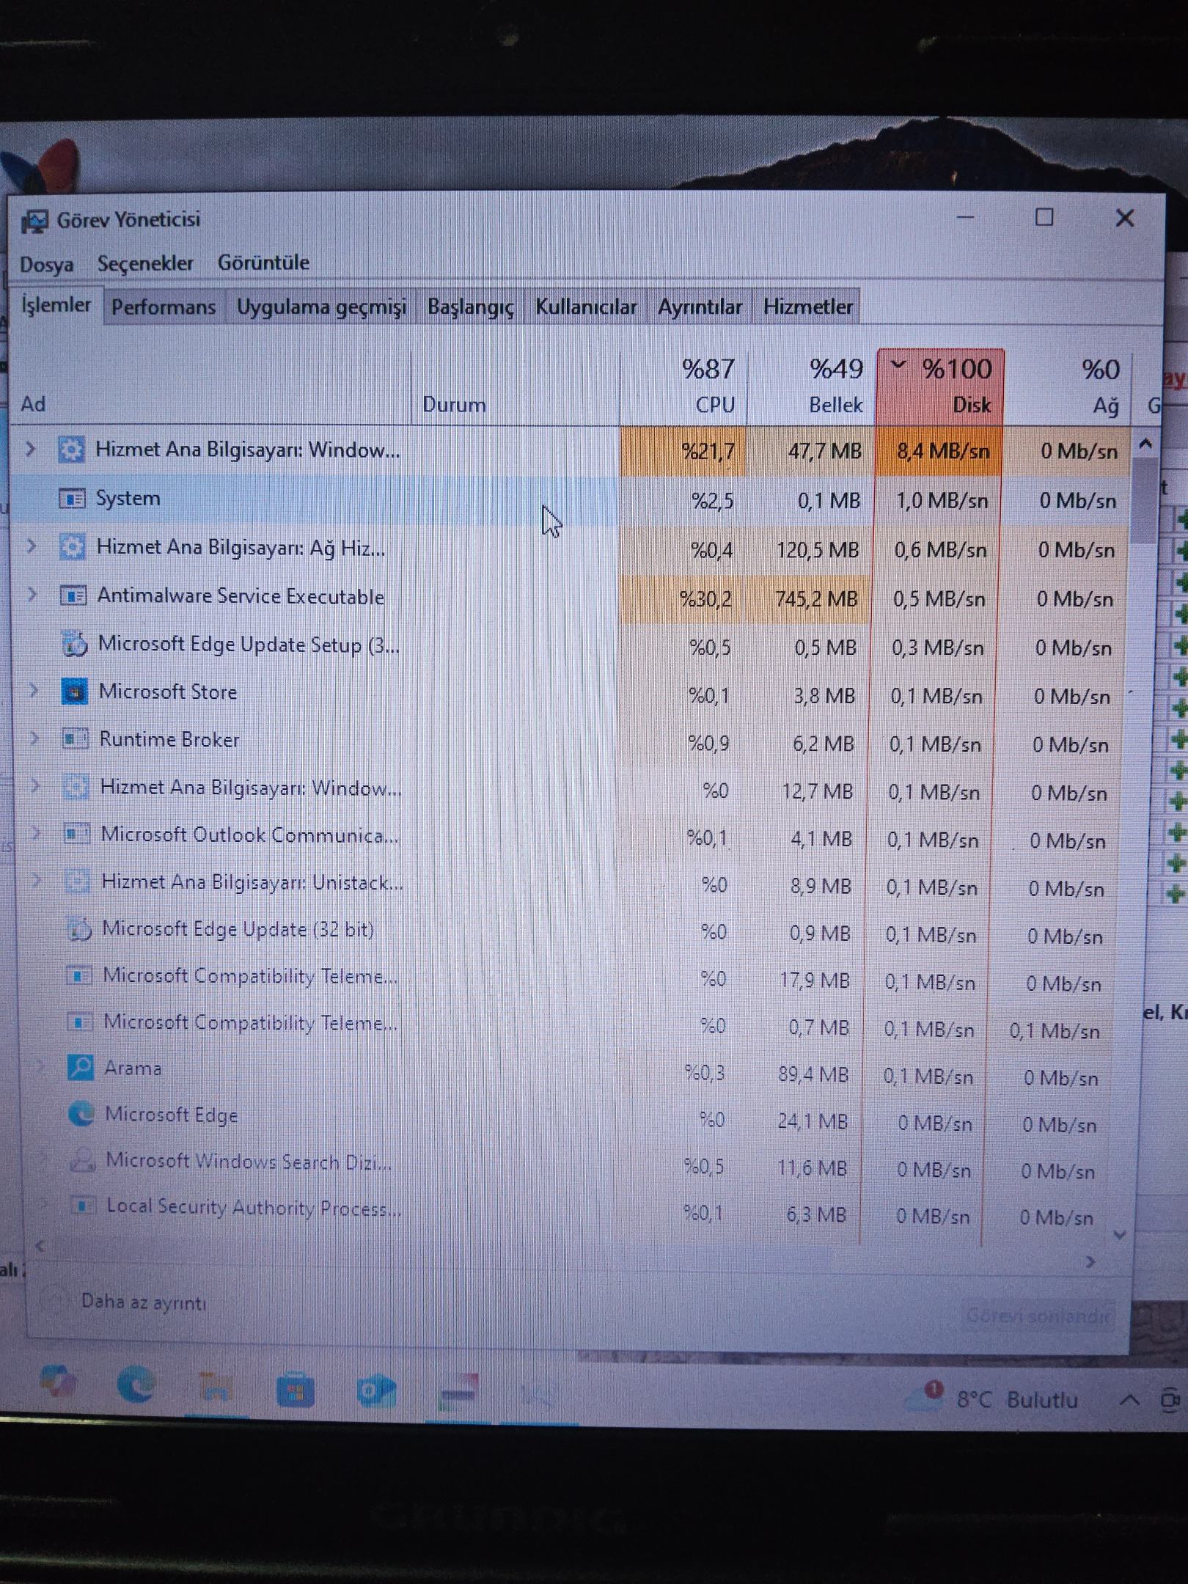Open Copilot from the taskbar
The height and width of the screenshot is (1584, 1188).
click(x=57, y=1382)
